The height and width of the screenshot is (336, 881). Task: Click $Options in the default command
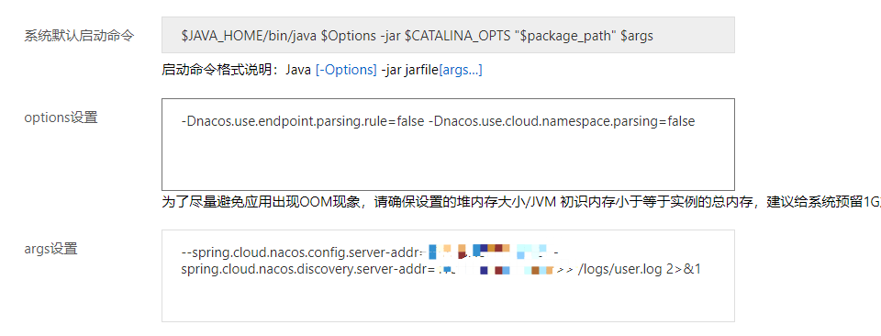click(349, 36)
